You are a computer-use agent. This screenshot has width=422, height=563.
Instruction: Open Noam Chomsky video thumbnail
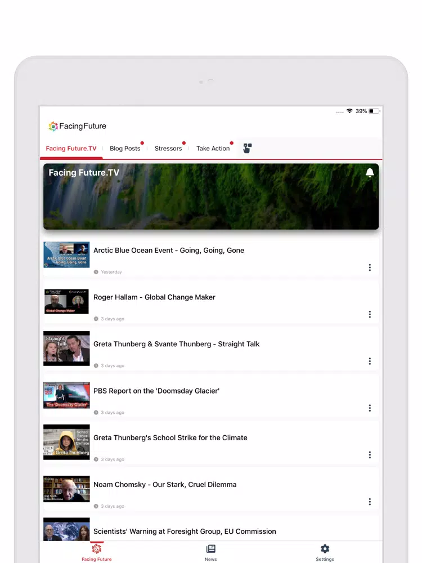pos(66,489)
